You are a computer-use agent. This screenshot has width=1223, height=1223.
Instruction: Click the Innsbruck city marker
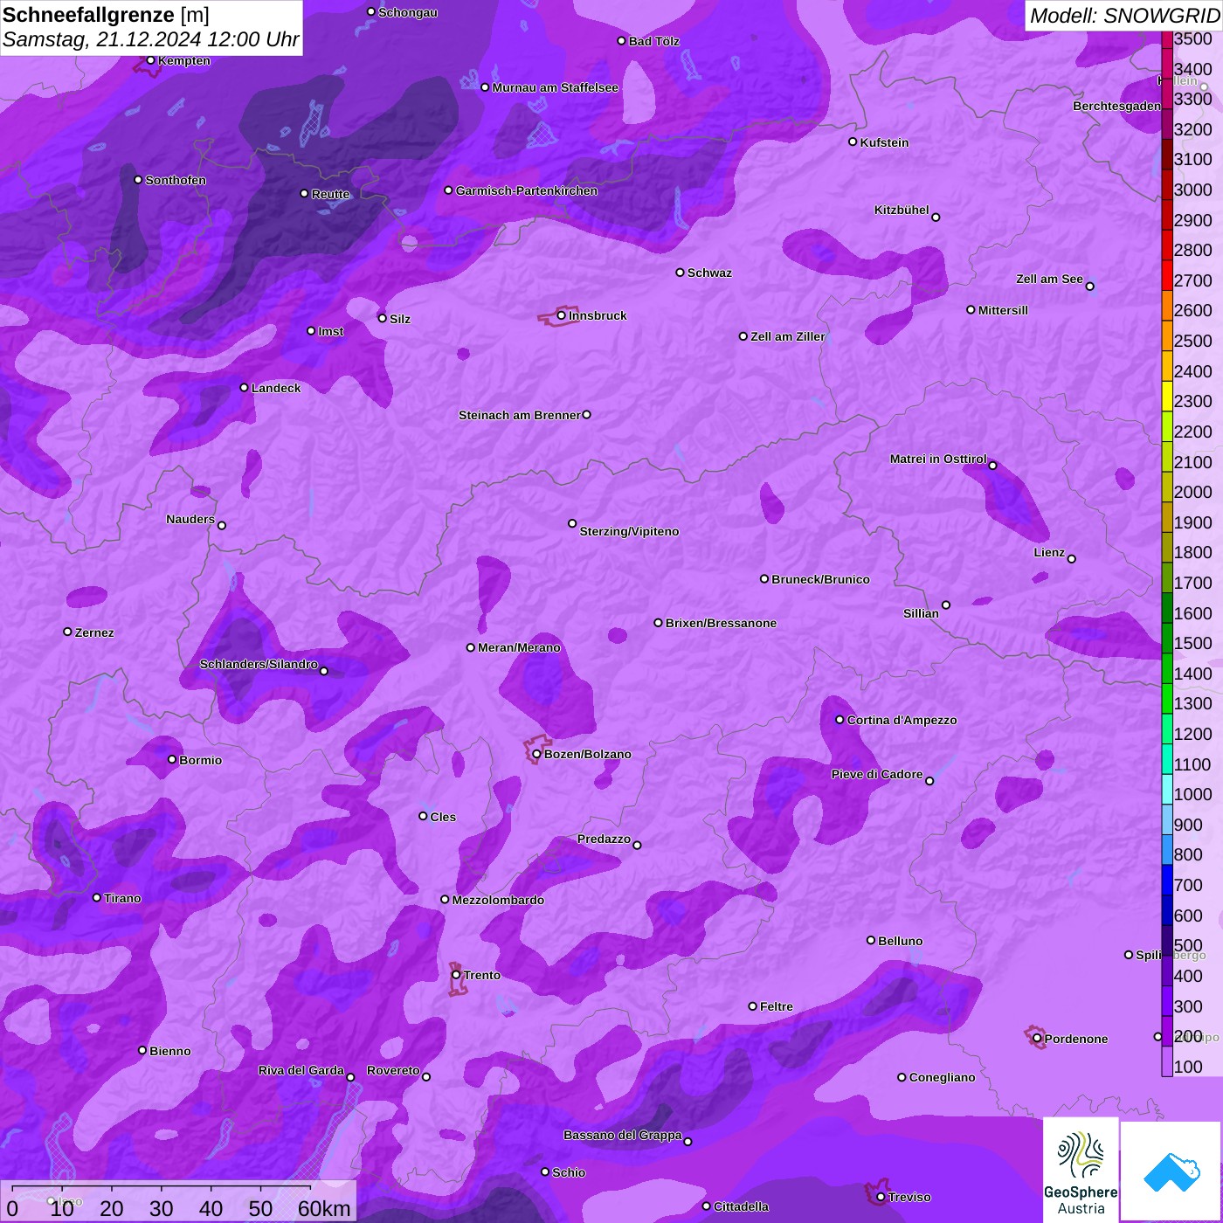pos(562,315)
